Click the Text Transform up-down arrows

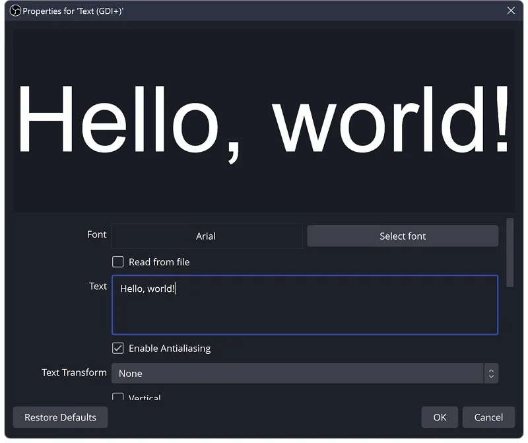pos(491,373)
